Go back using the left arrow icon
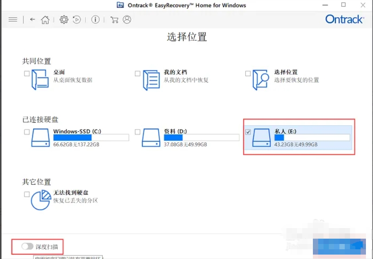 (33, 19)
